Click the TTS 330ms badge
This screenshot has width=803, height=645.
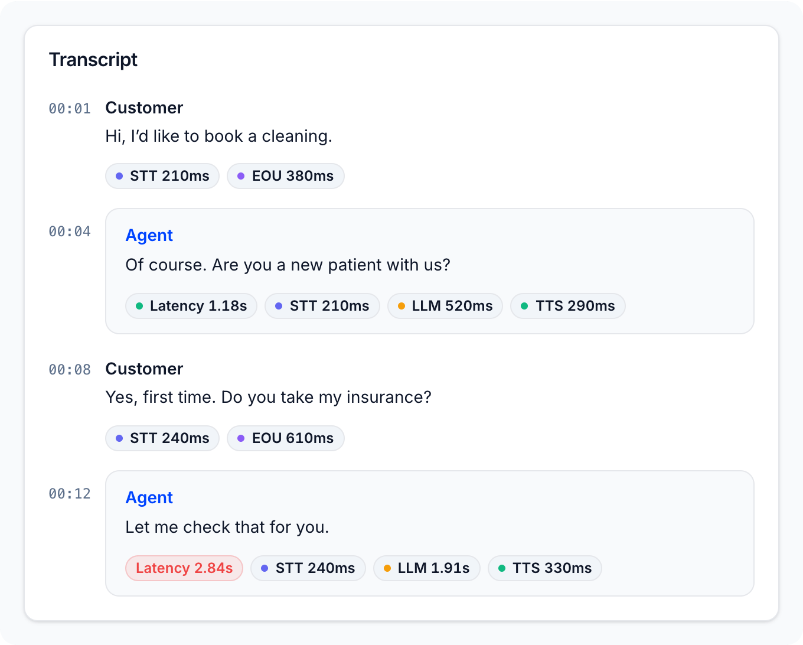pos(545,568)
